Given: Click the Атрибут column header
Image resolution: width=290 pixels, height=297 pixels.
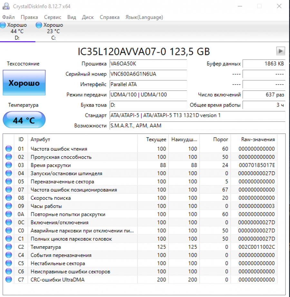Looking at the screenshot, I should [x=40, y=139].
